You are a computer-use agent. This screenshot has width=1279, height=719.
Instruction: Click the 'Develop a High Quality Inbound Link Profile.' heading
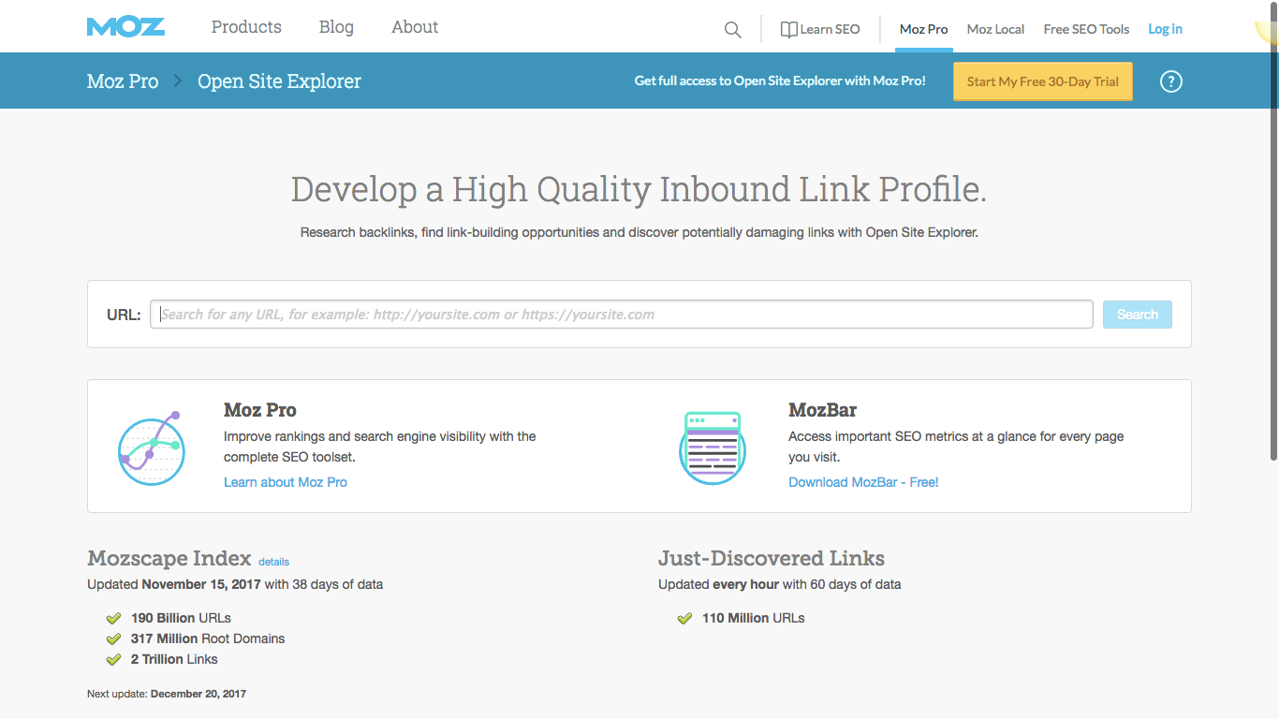click(x=639, y=189)
